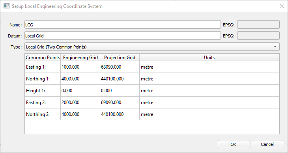Click the Datum field containing Local Grid
This screenshot has height=153, width=288.
(123, 35)
